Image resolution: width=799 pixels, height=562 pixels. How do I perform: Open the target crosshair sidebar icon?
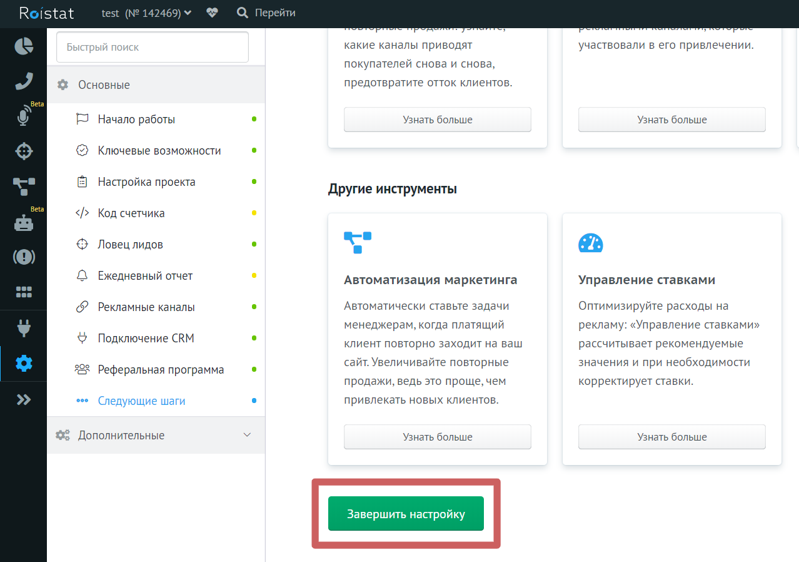24,151
